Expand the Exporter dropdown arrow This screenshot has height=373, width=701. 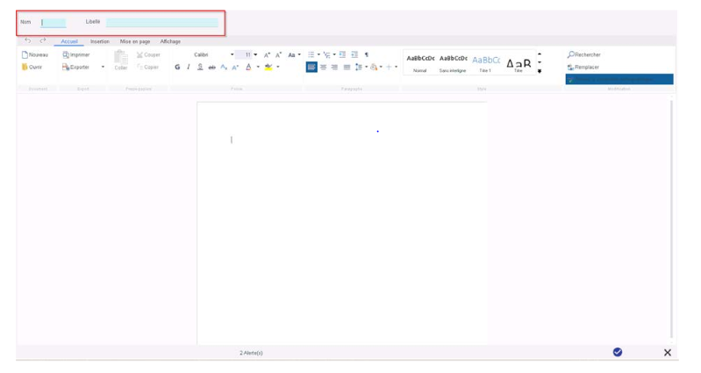click(103, 67)
